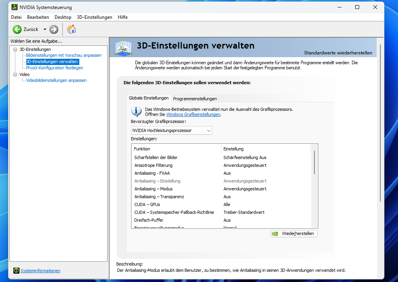Click the Schärfeeinstellung Aus value
The height and width of the screenshot is (282, 398).
click(x=245, y=157)
